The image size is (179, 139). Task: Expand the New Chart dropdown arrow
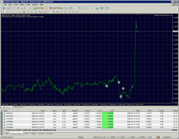[5, 8]
